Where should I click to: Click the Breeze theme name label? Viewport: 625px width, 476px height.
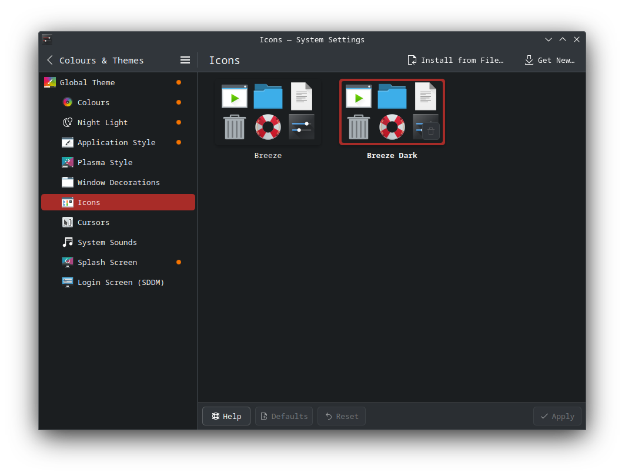(268, 155)
